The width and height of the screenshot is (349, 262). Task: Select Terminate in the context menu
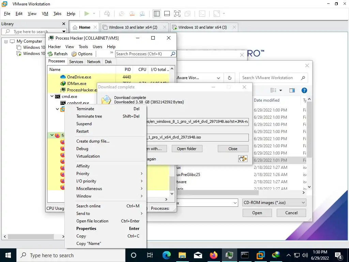pos(106,109)
